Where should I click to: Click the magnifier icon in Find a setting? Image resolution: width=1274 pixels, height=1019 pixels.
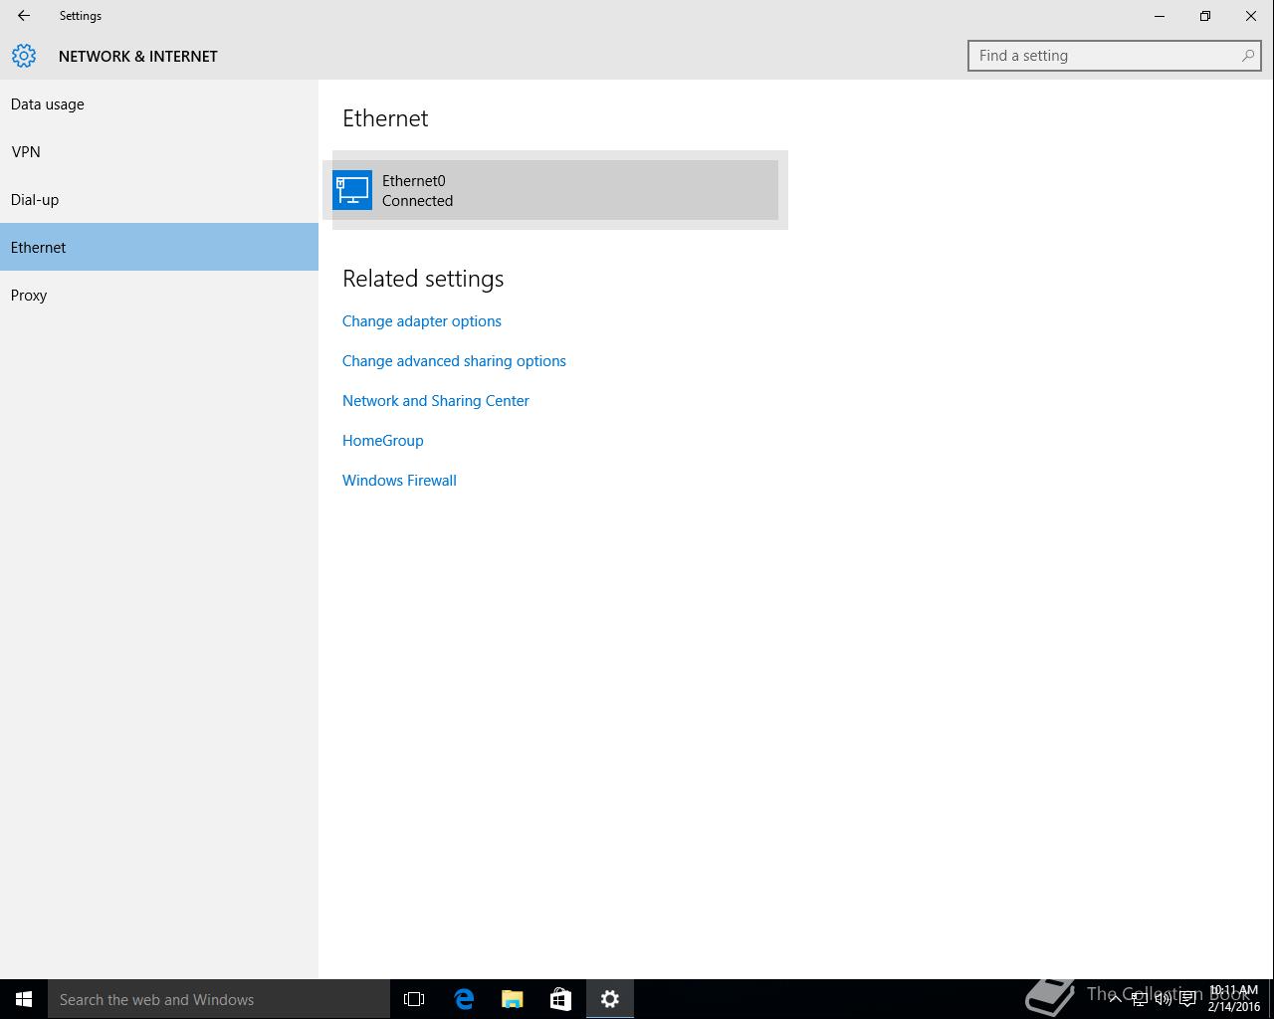[1247, 56]
